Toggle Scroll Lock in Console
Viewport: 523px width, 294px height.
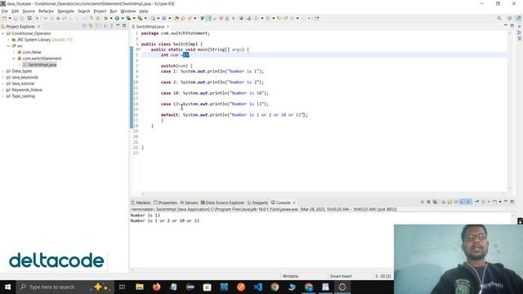coord(449,202)
